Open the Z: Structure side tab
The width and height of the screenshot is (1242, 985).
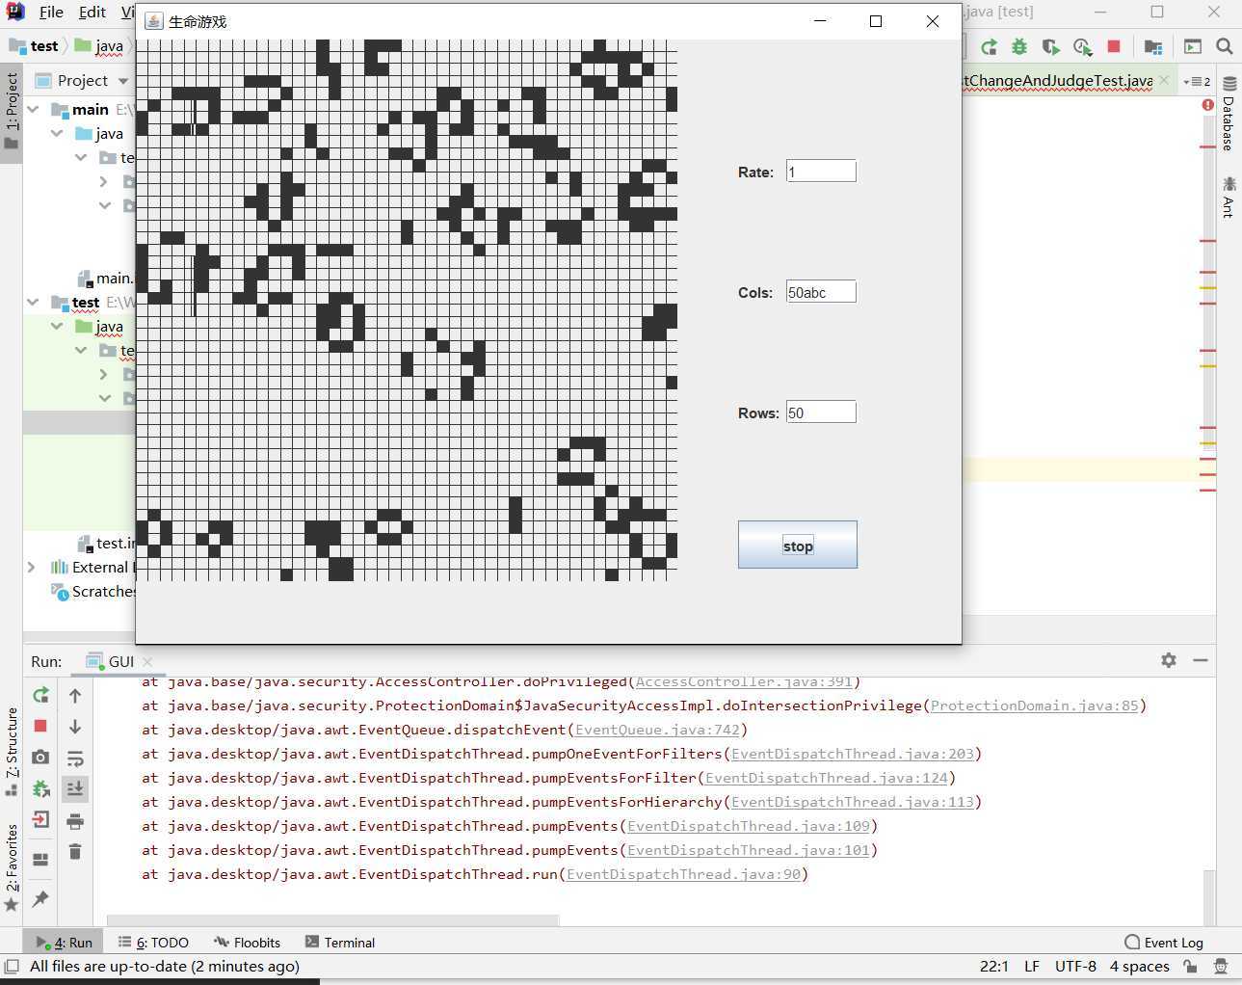(12, 752)
